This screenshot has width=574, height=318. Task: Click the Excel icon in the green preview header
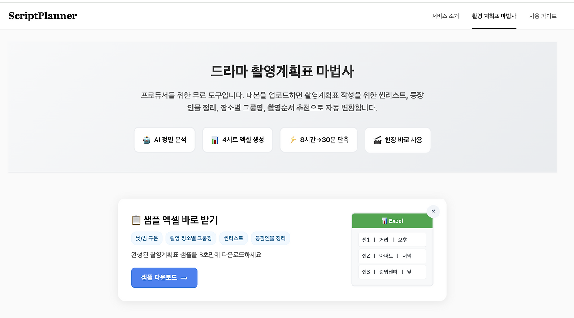384,220
